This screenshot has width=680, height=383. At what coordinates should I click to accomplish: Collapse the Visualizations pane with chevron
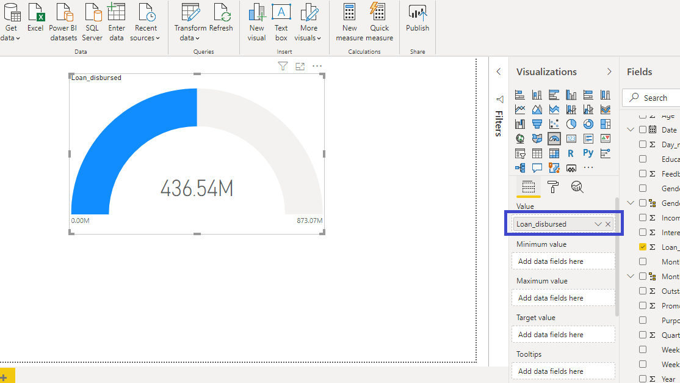pos(609,71)
